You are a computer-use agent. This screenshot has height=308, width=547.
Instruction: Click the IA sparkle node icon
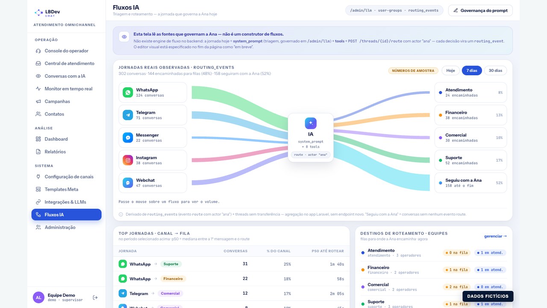tap(311, 123)
